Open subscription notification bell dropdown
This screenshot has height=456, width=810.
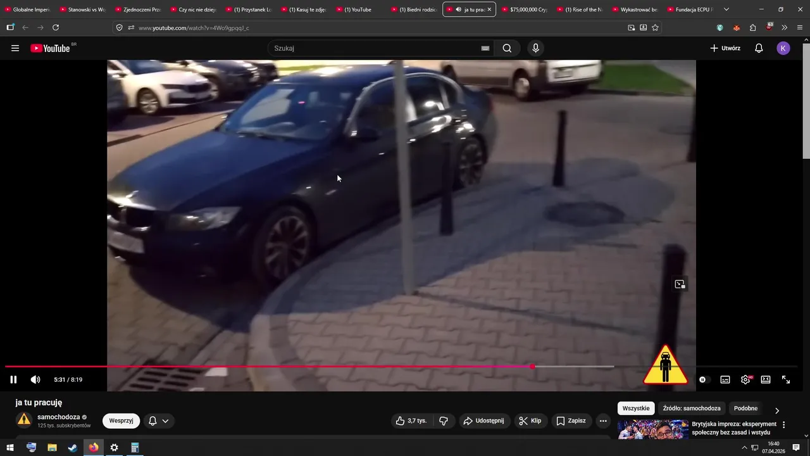159,421
